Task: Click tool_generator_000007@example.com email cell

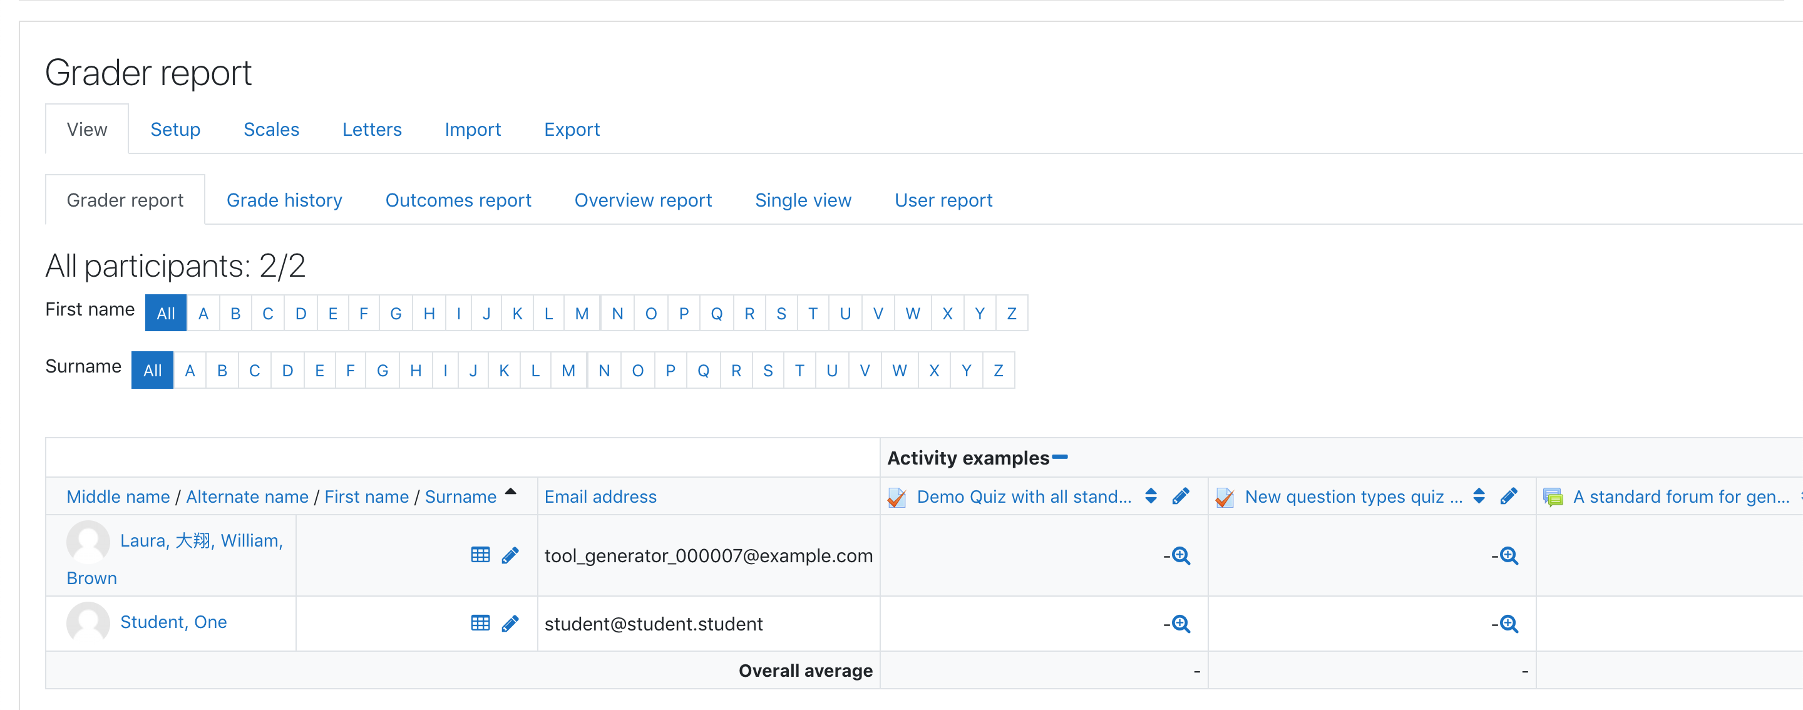Action: [x=708, y=556]
